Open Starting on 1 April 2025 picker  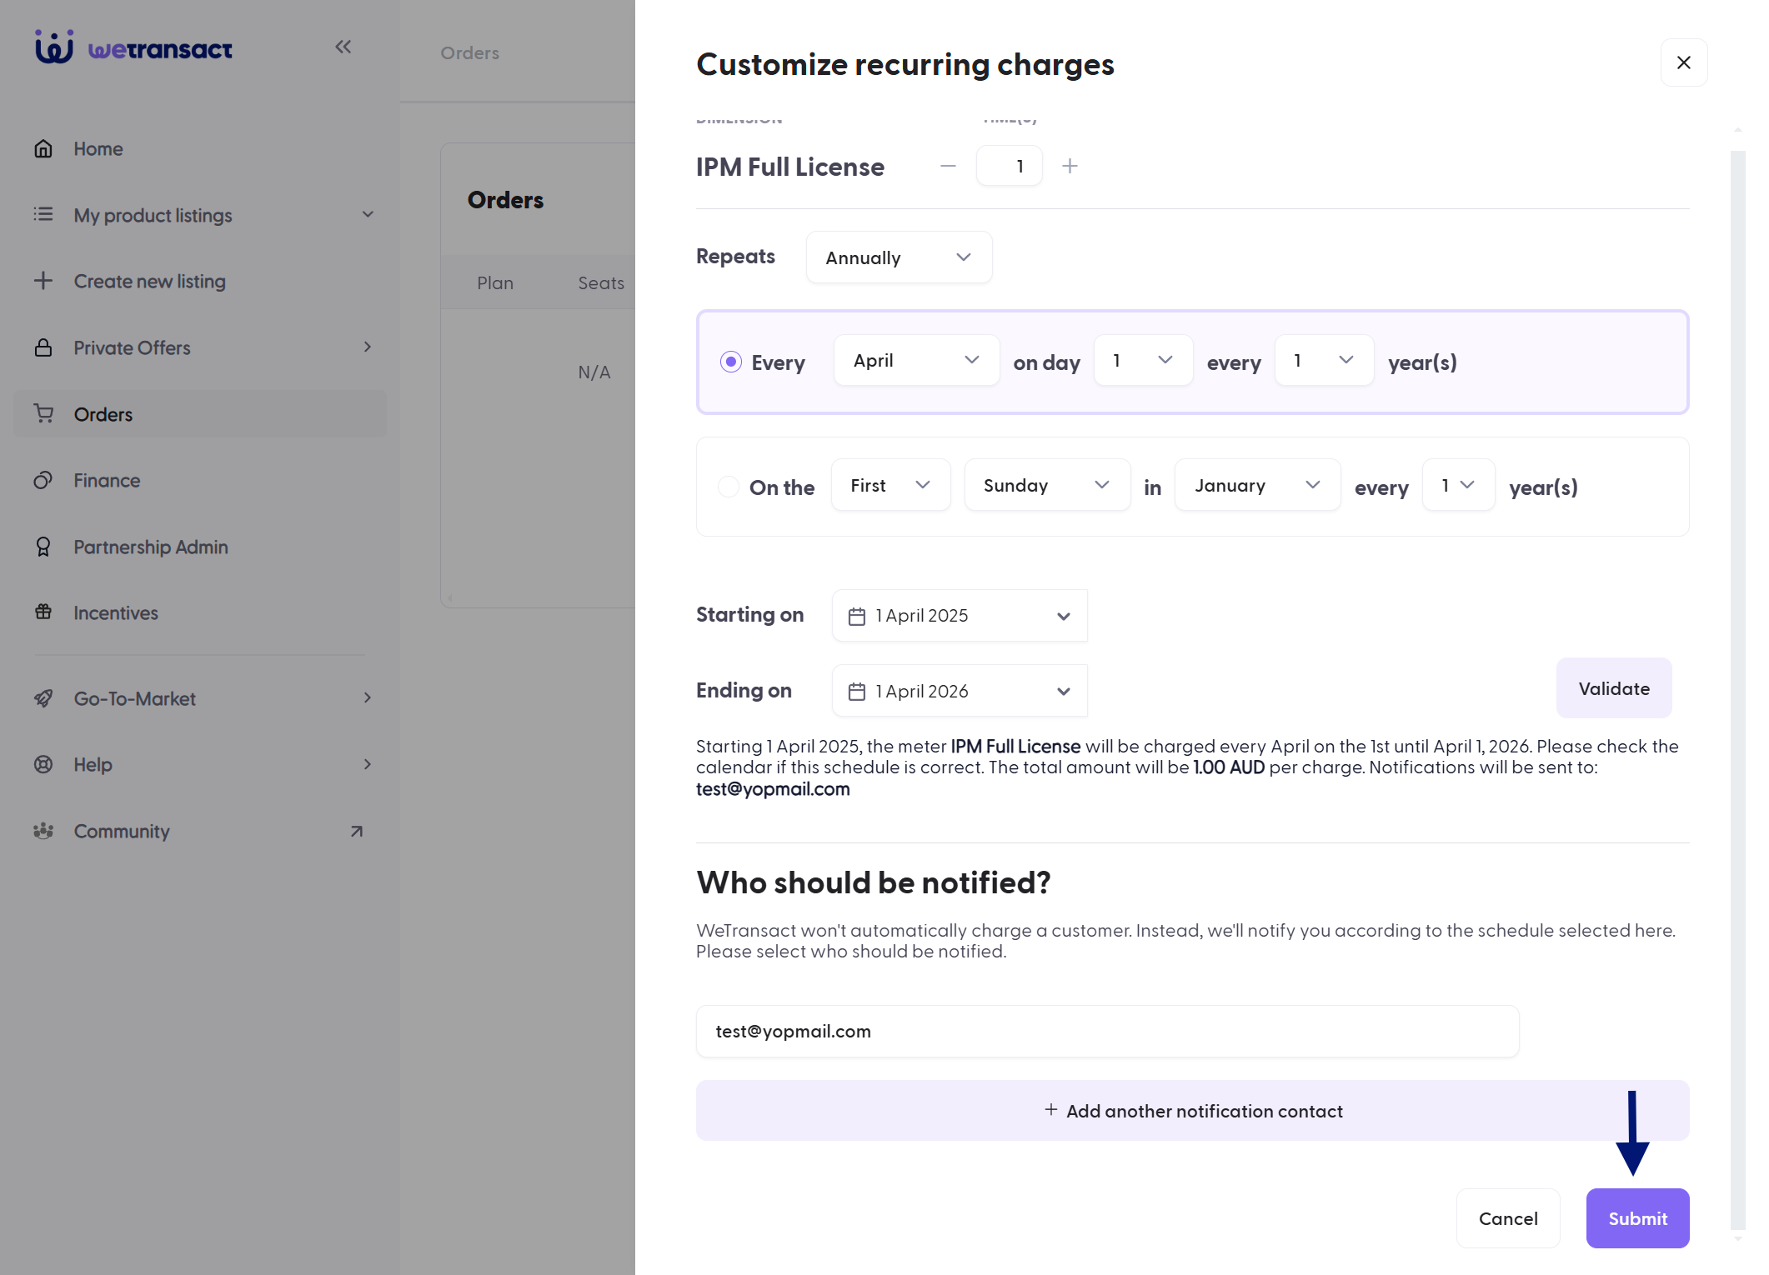[960, 616]
